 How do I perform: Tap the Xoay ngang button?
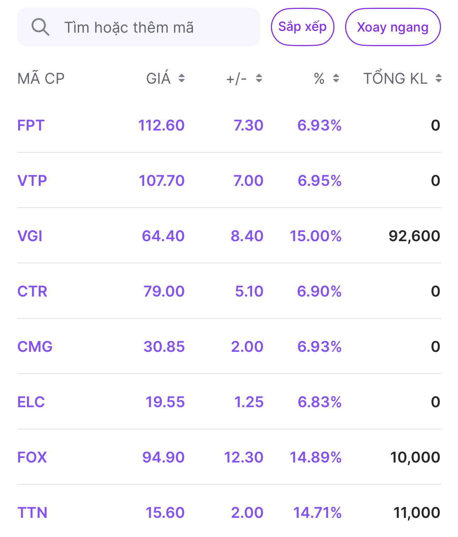click(393, 27)
